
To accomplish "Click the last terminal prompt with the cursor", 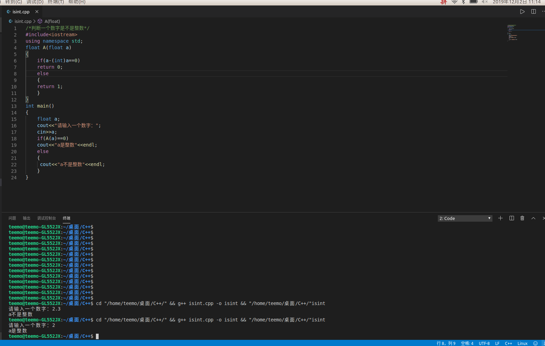I will click(54, 336).
